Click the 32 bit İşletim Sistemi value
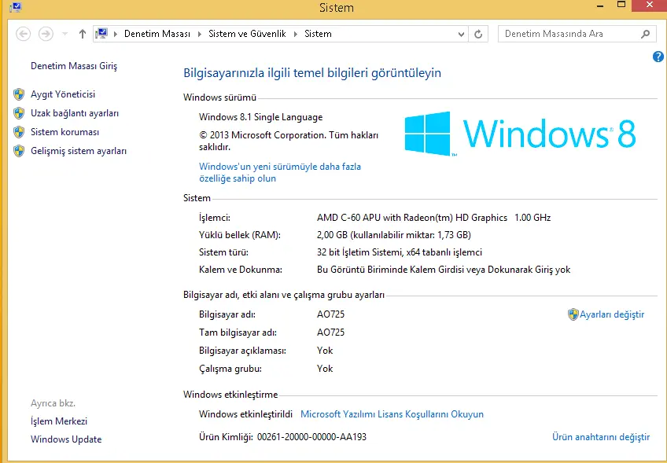667x463 pixels. click(x=400, y=252)
